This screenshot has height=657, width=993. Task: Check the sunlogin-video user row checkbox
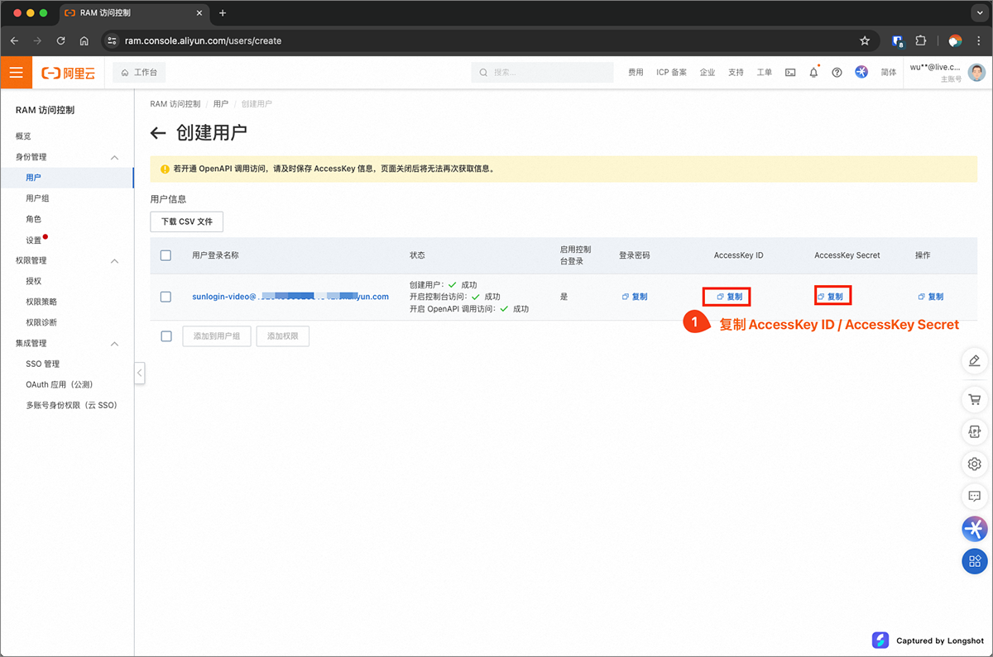[x=165, y=297]
